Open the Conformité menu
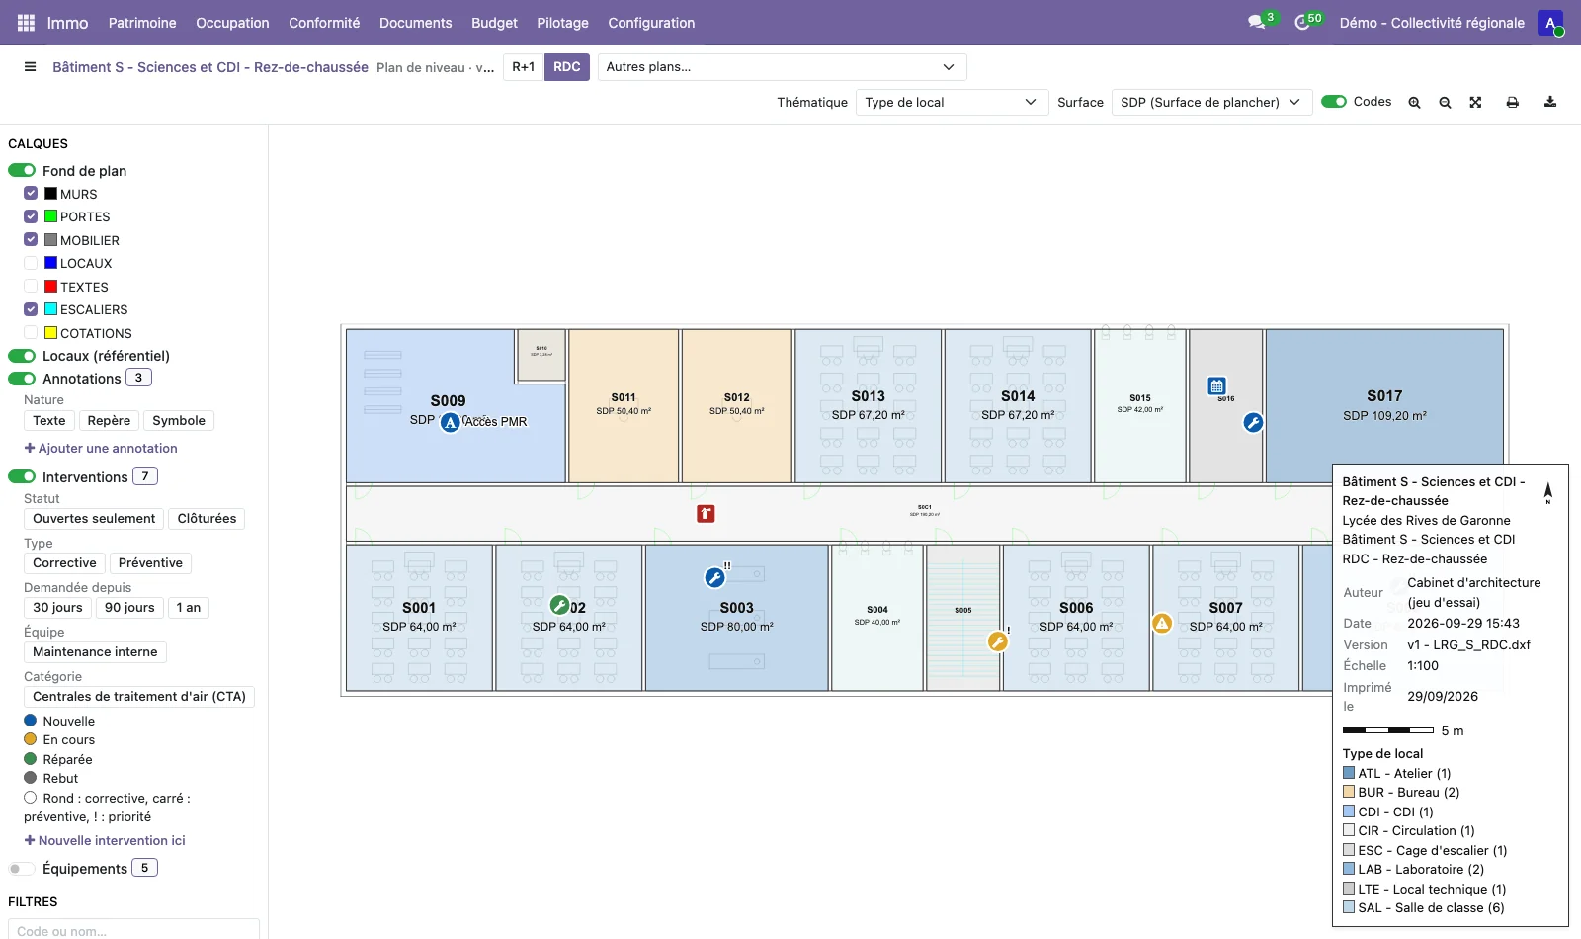Image resolution: width=1581 pixels, height=939 pixels. pyautogui.click(x=324, y=23)
